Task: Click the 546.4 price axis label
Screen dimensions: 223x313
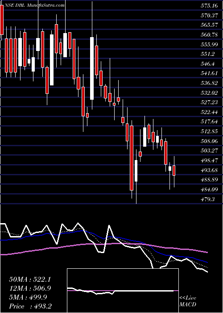Action: (x=208, y=64)
